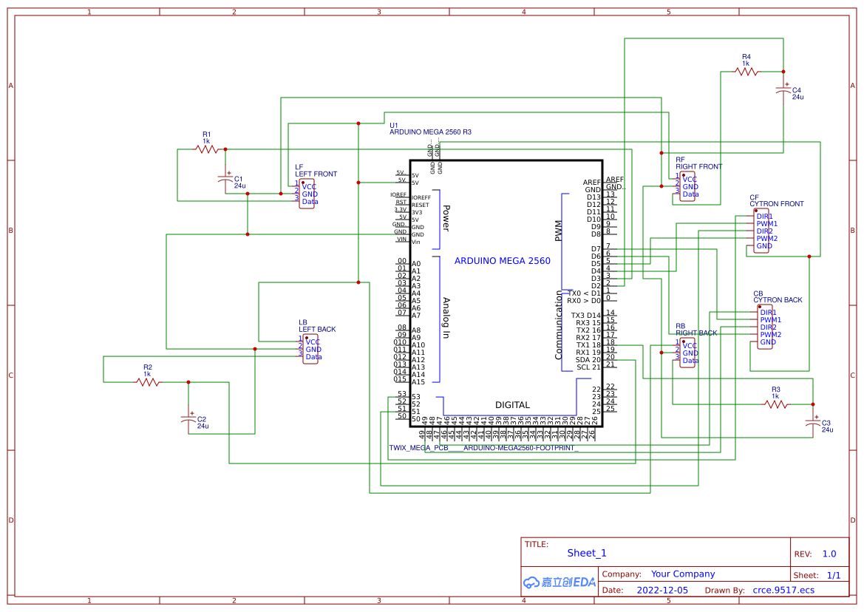
Task: Click the Your Company field
Action: (683, 574)
